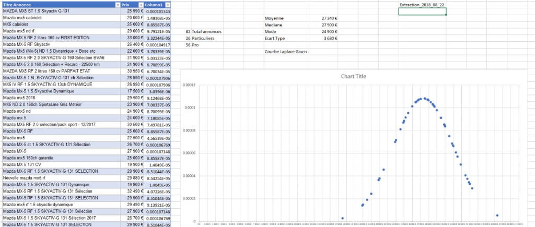535x227 pixels.
Task: Select the 160 cv FIRST EDITION listing cell
Action: coord(61,38)
